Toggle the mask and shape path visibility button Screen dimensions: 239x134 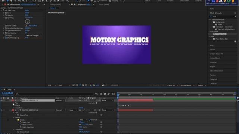coord(80,85)
